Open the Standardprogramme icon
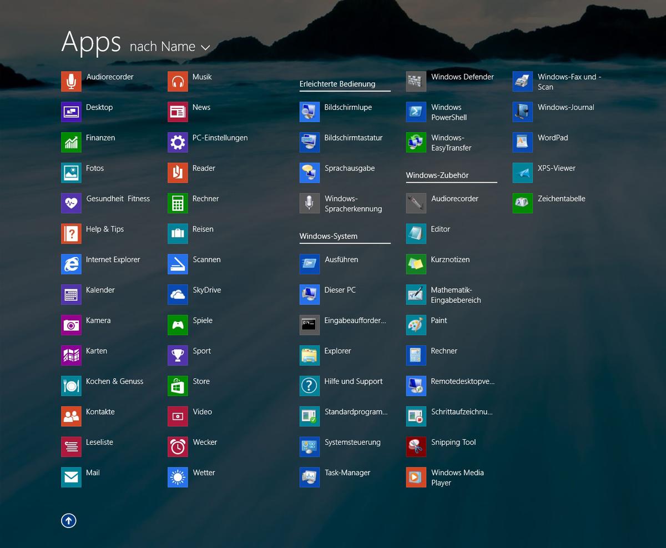 (310, 418)
